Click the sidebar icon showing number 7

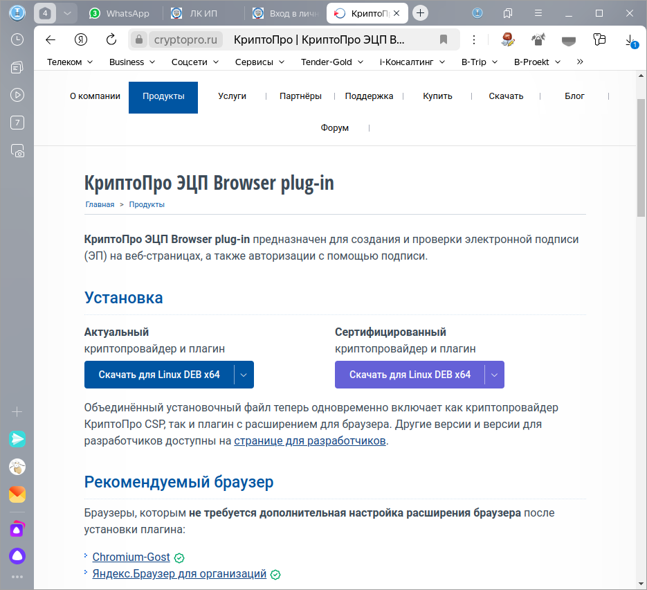tap(17, 123)
